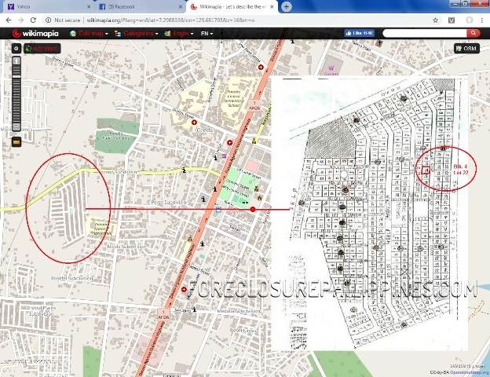Expand the Categories dropdown
This screenshot has width=490, height=377.
138,34
